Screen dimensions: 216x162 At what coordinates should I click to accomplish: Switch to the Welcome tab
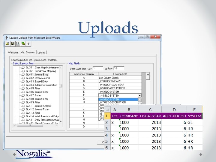(13, 52)
